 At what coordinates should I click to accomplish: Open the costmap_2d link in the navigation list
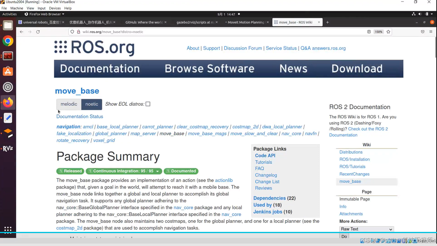tap(246, 127)
